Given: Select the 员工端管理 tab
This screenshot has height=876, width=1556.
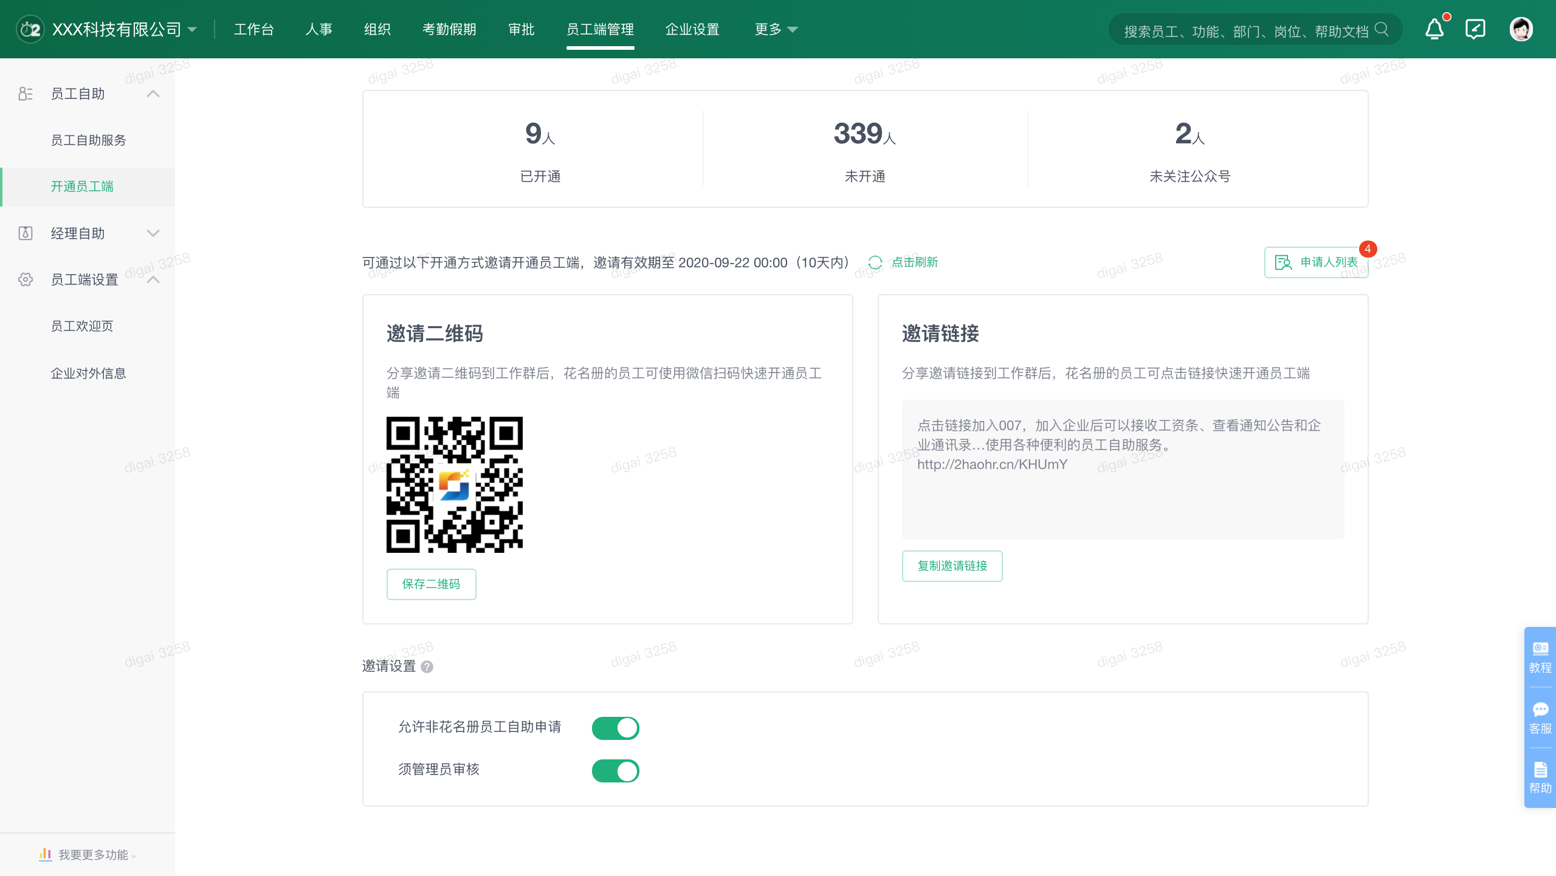Looking at the screenshot, I should coord(601,29).
